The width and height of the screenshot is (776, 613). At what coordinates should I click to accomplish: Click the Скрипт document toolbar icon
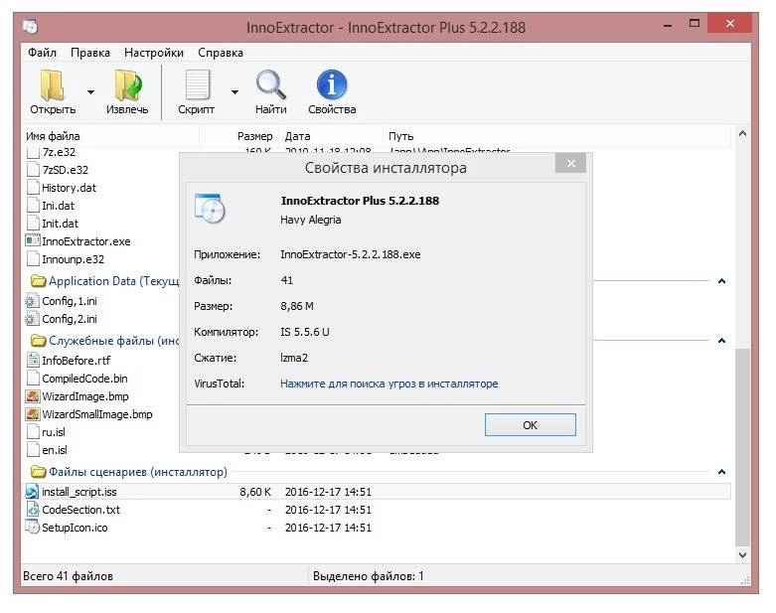198,84
